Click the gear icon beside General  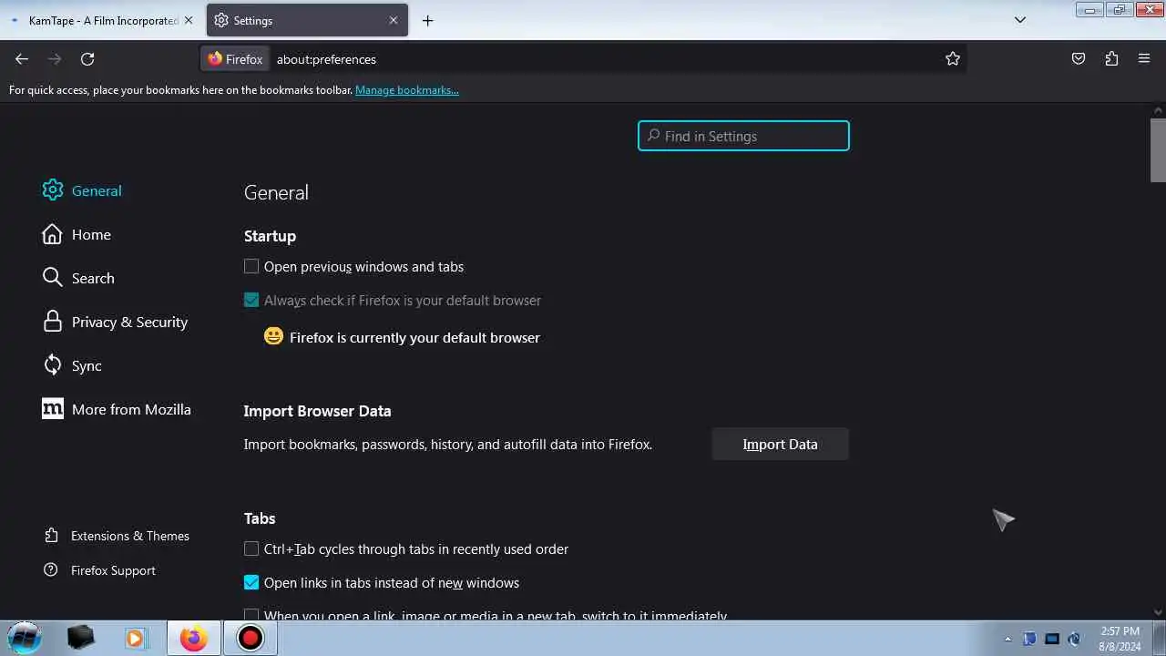pyautogui.click(x=53, y=190)
